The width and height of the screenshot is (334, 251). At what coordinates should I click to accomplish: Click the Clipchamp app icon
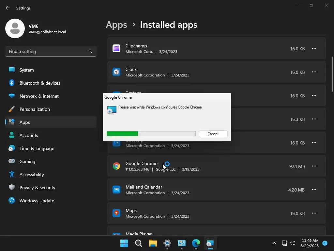point(116,49)
